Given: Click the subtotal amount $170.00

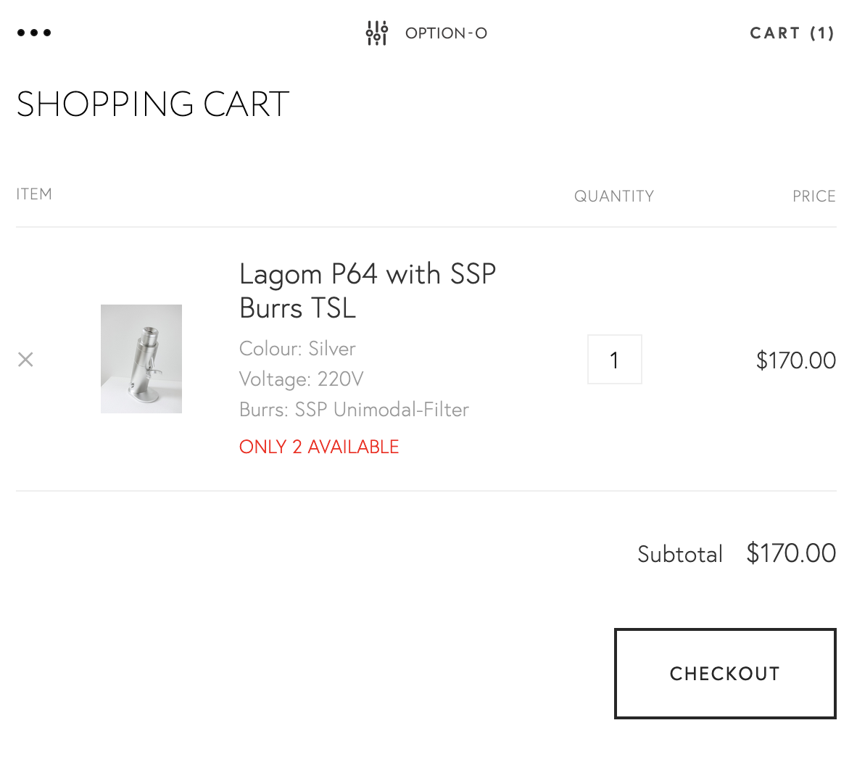Looking at the screenshot, I should pos(790,553).
